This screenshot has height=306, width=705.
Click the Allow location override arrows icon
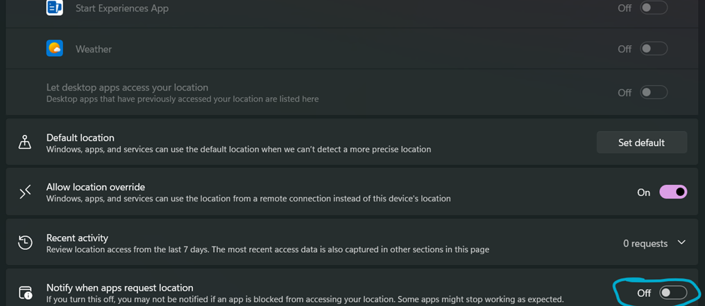tap(25, 192)
